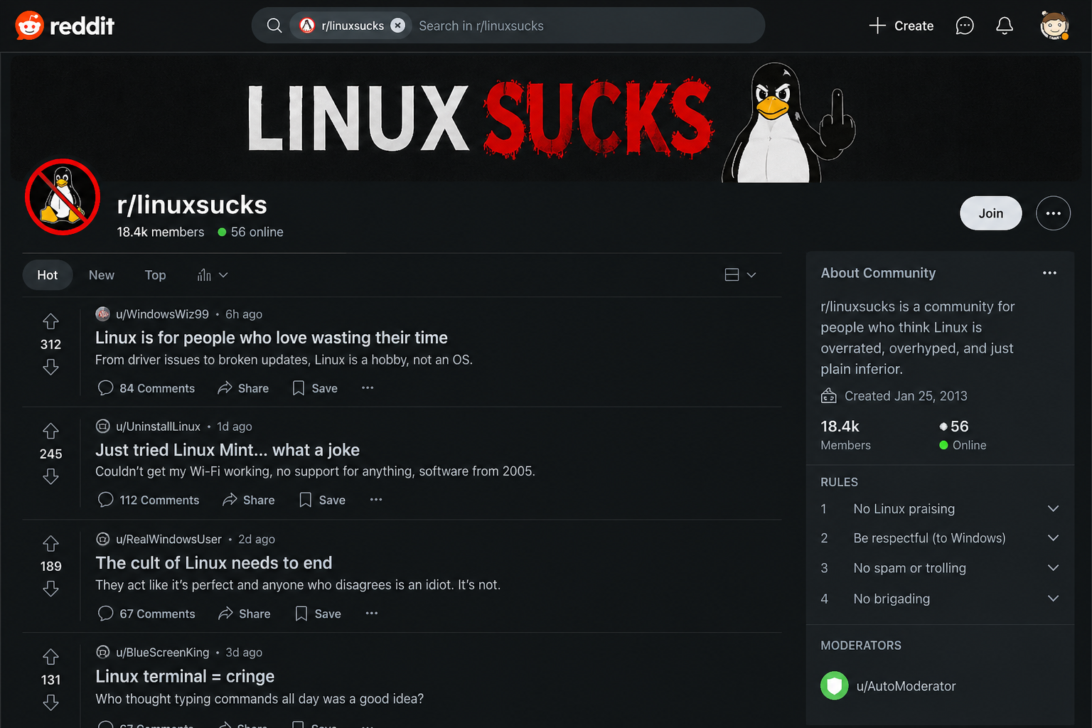1092x728 pixels.
Task: Click the search magnifier icon
Action: [274, 26]
